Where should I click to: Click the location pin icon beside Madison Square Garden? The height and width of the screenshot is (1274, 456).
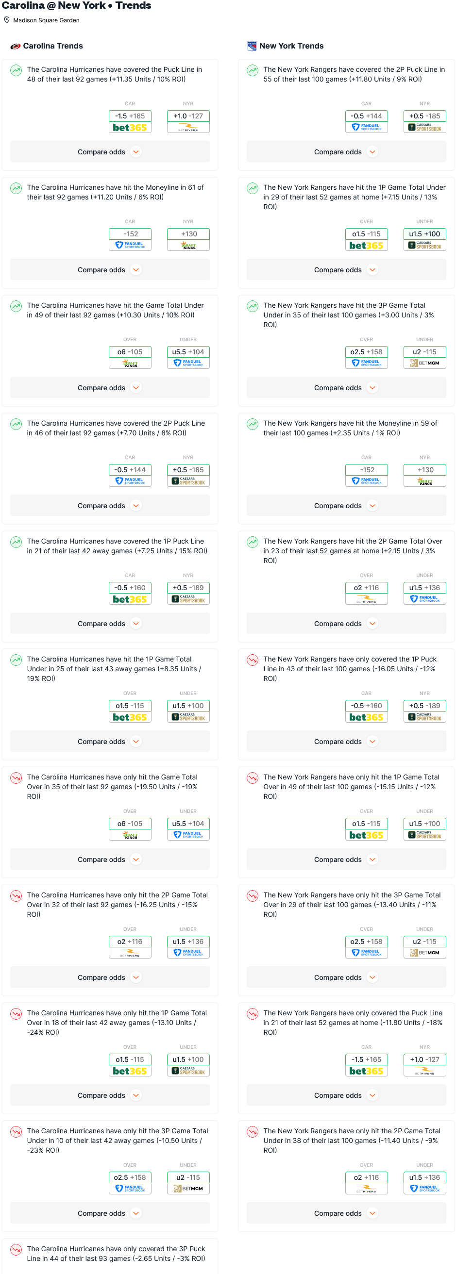(7, 20)
